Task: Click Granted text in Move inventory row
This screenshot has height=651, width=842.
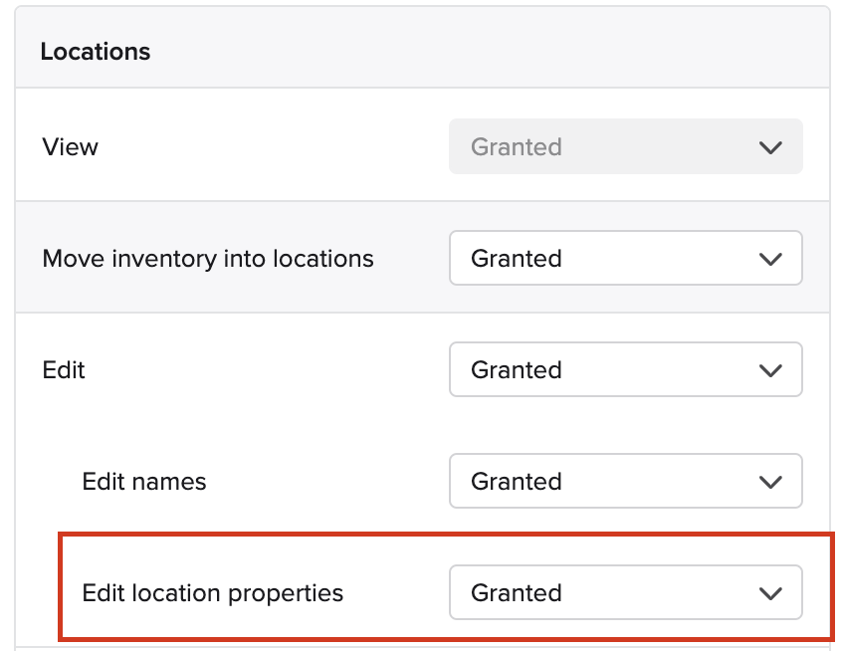Action: click(x=516, y=259)
